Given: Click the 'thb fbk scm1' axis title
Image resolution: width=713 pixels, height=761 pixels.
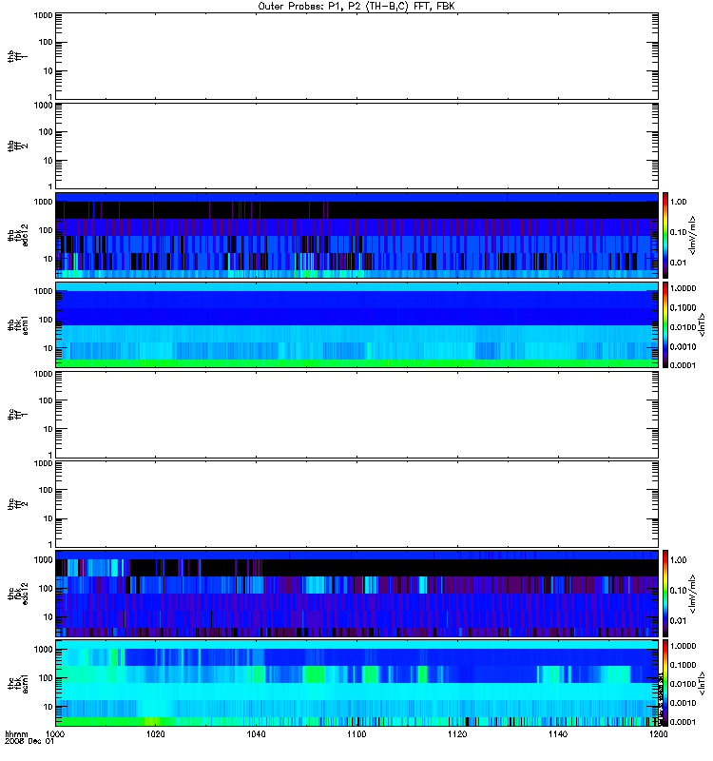Looking at the screenshot, I should pyautogui.click(x=17, y=325).
